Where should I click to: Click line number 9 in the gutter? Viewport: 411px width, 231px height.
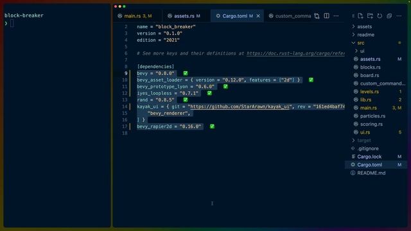point(126,73)
